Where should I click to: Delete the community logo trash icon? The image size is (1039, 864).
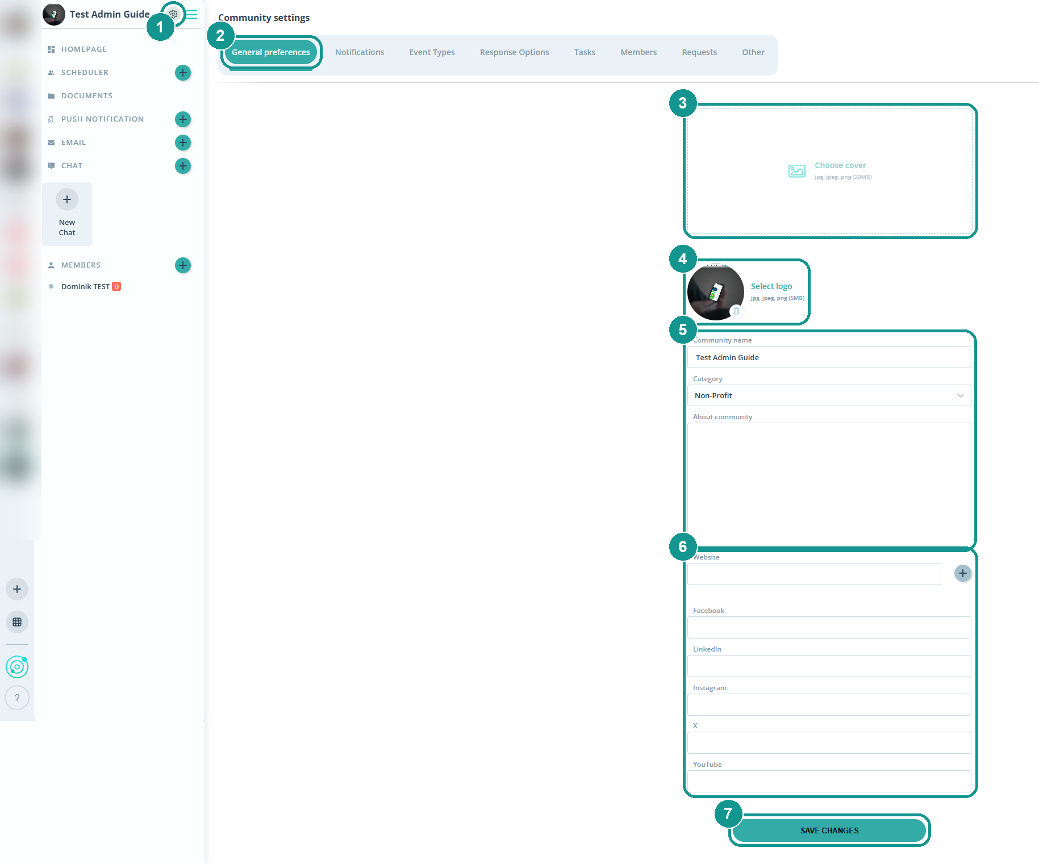point(736,311)
